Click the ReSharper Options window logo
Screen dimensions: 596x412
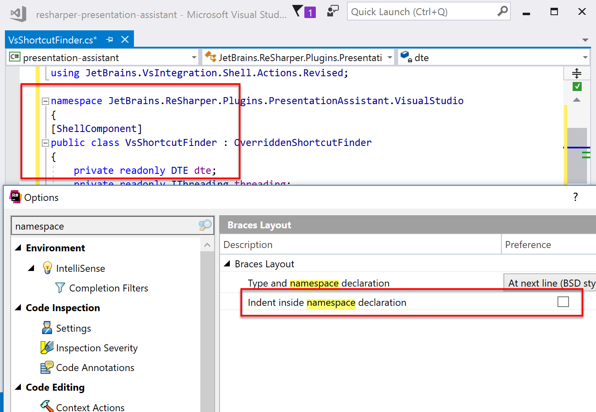click(x=16, y=197)
